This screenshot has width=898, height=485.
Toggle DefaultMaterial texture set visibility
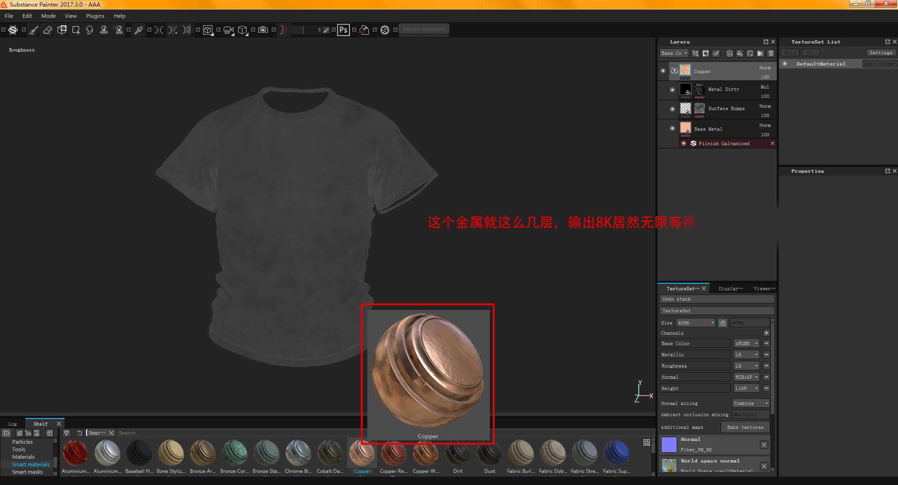(x=785, y=64)
